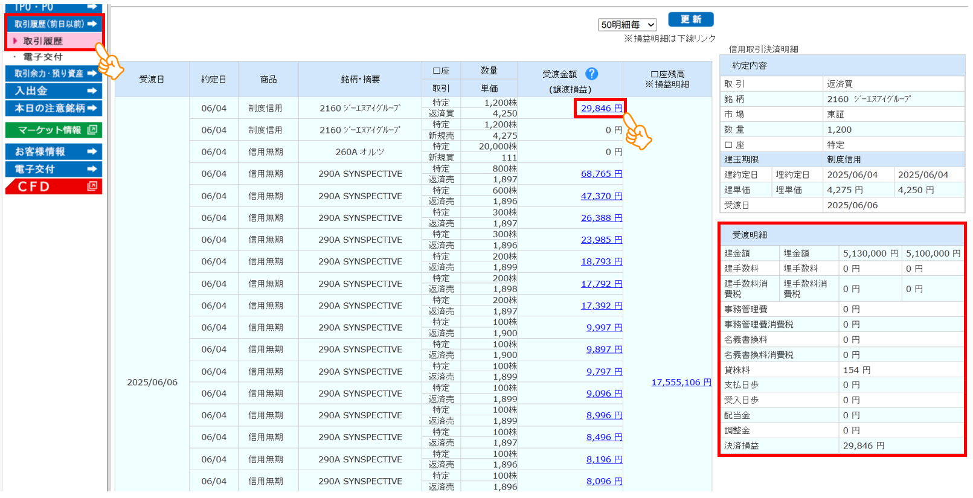
Task: Click the 受渡日 value 2025/06/06 in 約定内容
Action: coord(852,205)
